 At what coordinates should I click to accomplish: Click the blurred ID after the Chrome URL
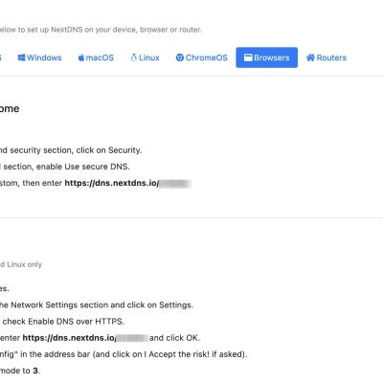[x=175, y=184]
